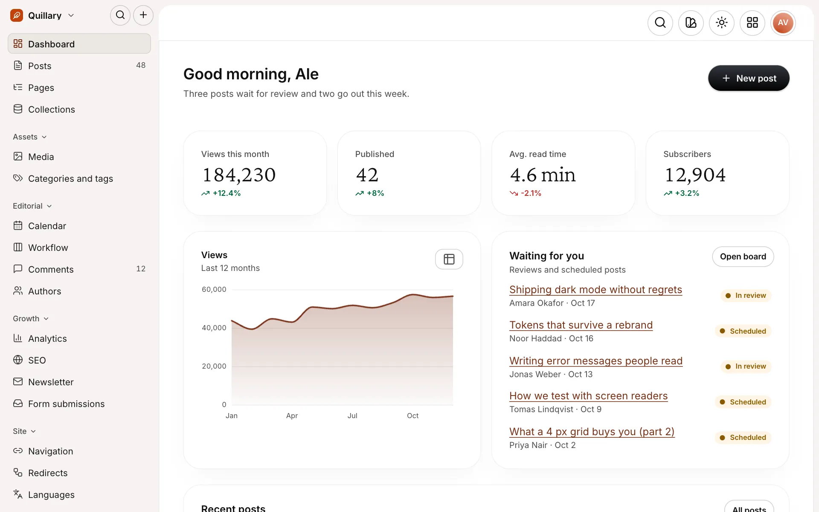
Task: Collapse the Assets section
Action: [x=30, y=137]
